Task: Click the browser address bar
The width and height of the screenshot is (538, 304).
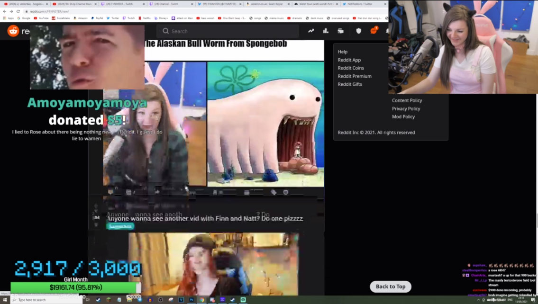Action: tap(206, 11)
